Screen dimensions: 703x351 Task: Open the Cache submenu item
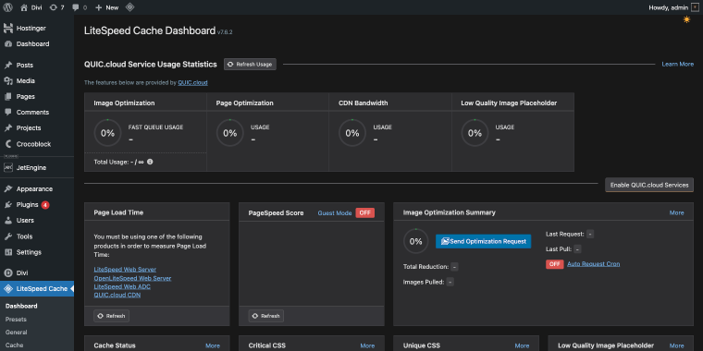[15, 345]
